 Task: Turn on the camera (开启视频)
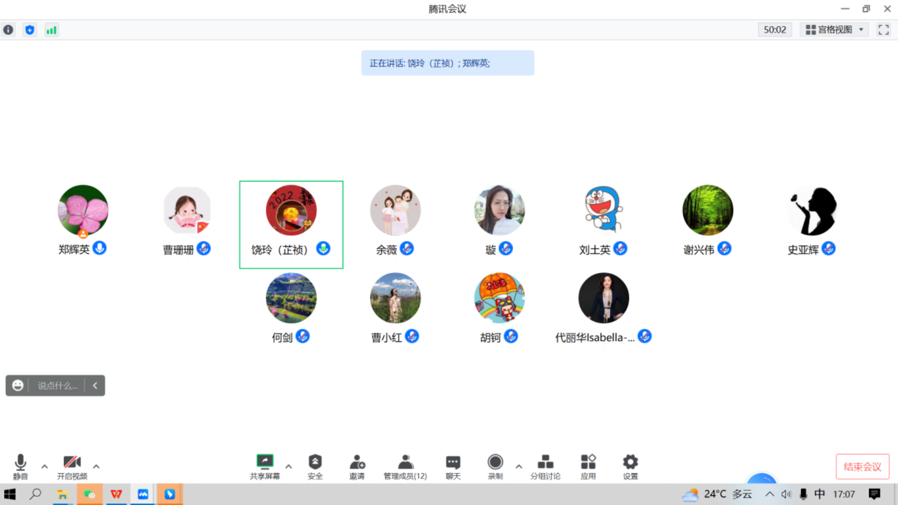coord(72,466)
